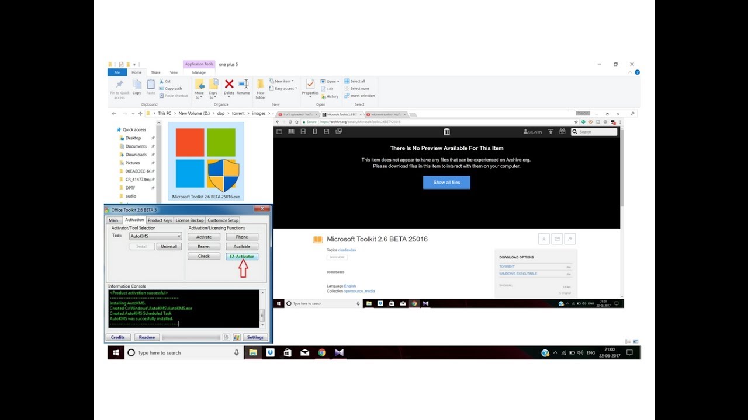Viewport: 748px width, 420px height.
Task: Click the Activate button
Action: [204, 237]
